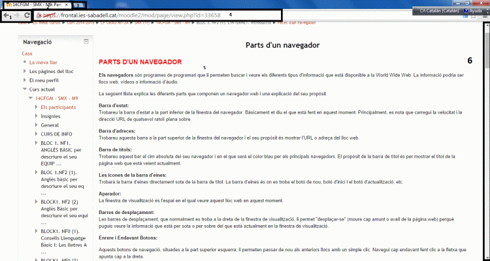The width and height of the screenshot is (490, 261).
Task: Expand Els participants arrow
Action: click(36, 107)
